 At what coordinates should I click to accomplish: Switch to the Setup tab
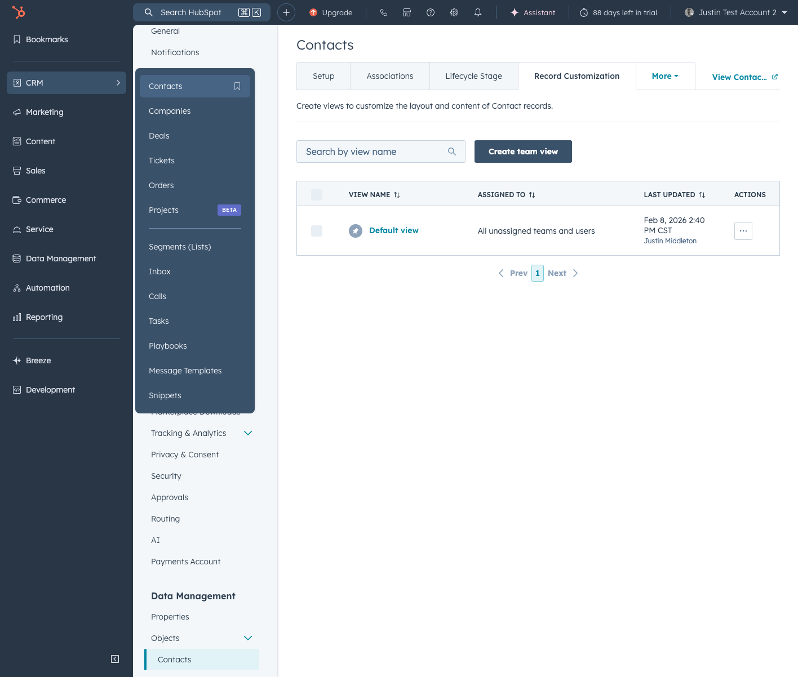pos(323,76)
